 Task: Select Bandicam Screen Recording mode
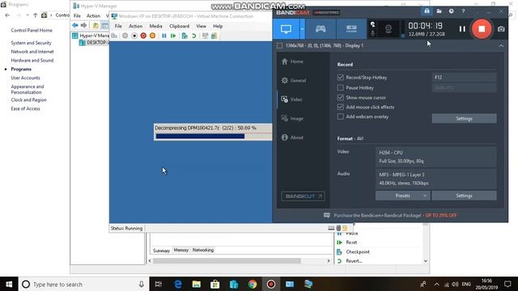coord(286,29)
